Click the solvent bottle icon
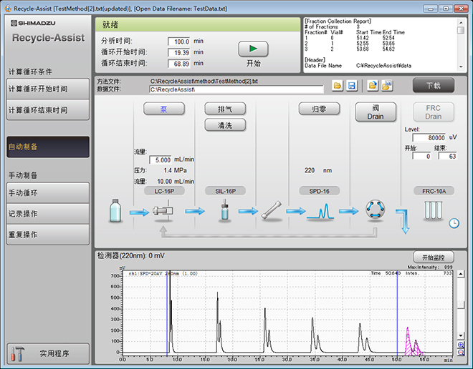The height and width of the screenshot is (369, 473). [x=115, y=211]
